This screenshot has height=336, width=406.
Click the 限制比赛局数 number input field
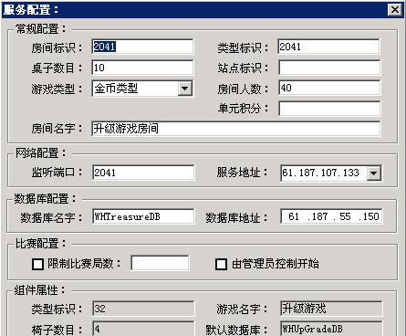point(160,263)
